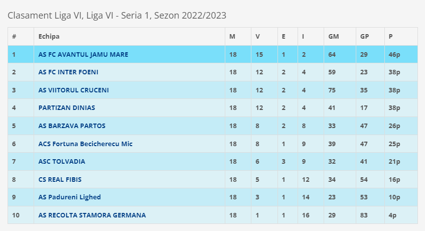Viewport: 425px width, 231px height.
Task: Click AS RECOLTA STAMORA GERMANA link
Action: point(92,215)
